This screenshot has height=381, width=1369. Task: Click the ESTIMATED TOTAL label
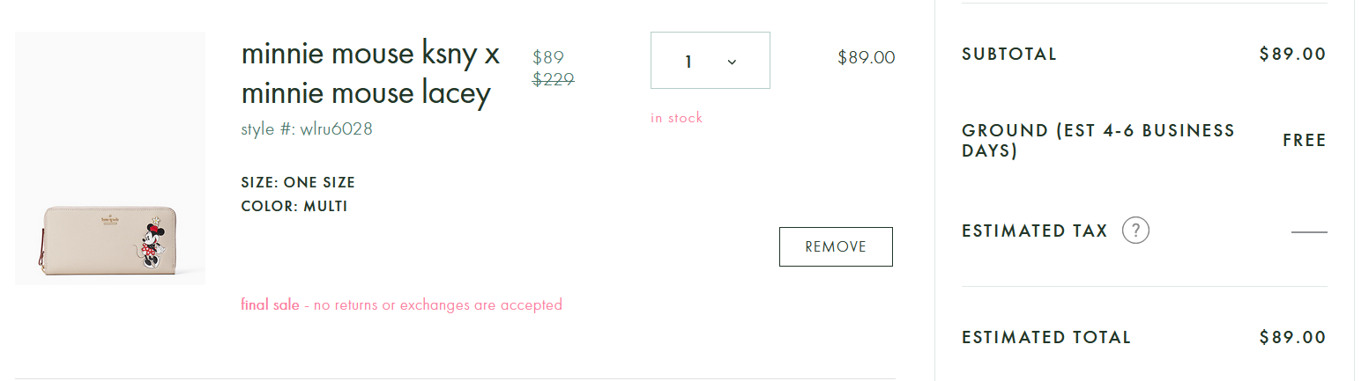coord(1045,337)
